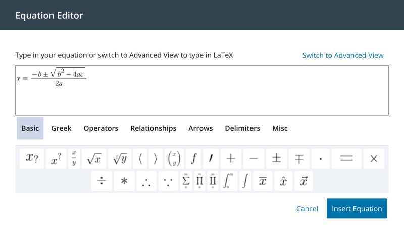Image resolution: width=404 pixels, height=235 pixels.
Task: Insert the multiplication cross symbol
Action: 374,159
